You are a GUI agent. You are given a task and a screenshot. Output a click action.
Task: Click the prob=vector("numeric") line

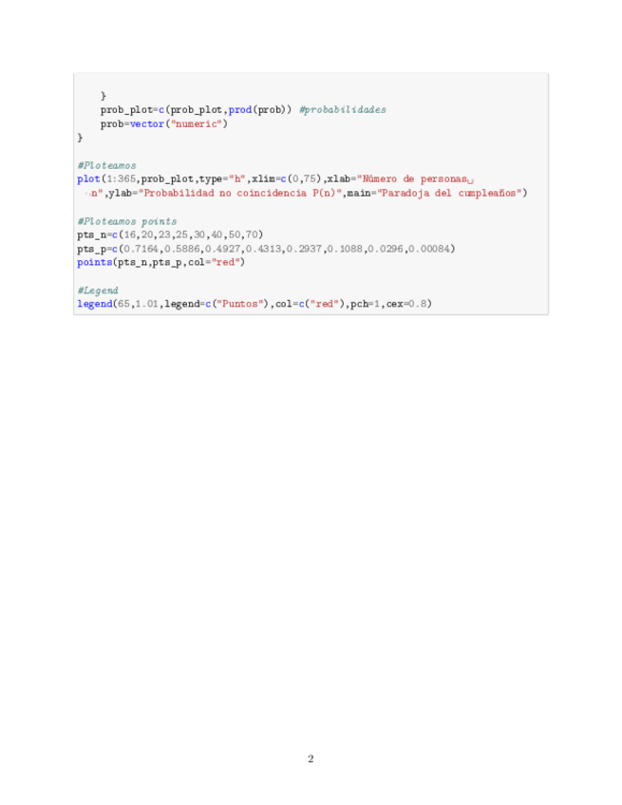tap(164, 123)
